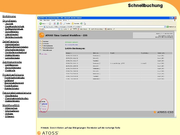Open the Informationssystem link

15,49
